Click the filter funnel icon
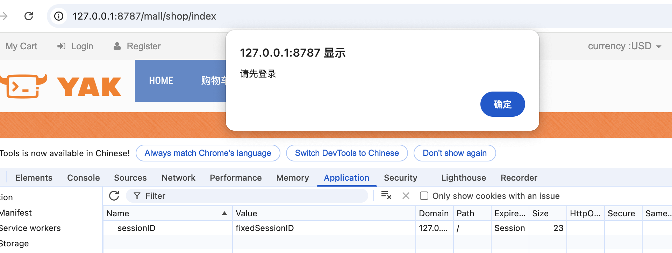 [137, 196]
